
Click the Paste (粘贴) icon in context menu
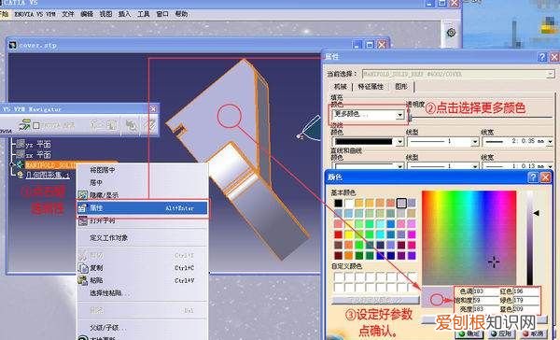[x=83, y=280]
